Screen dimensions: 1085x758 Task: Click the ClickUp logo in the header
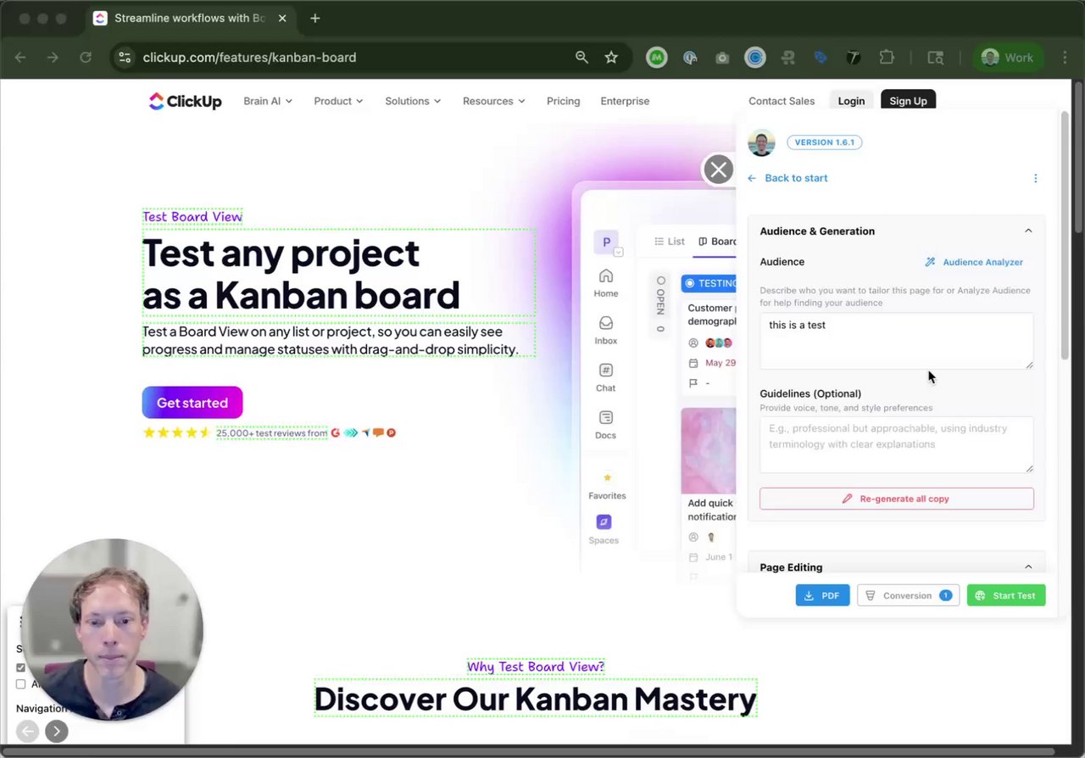coord(185,101)
